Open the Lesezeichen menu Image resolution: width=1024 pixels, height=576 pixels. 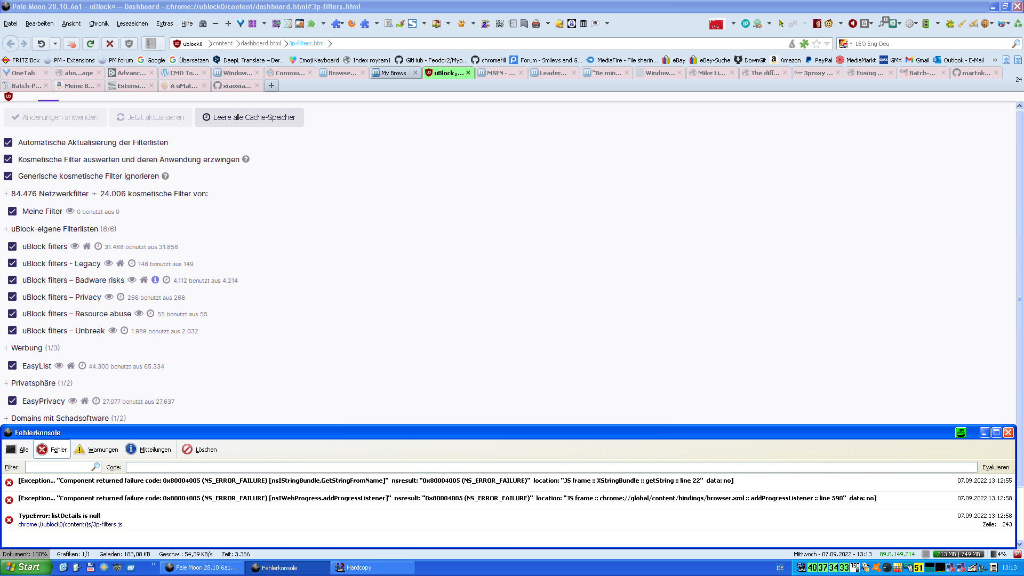click(x=132, y=23)
